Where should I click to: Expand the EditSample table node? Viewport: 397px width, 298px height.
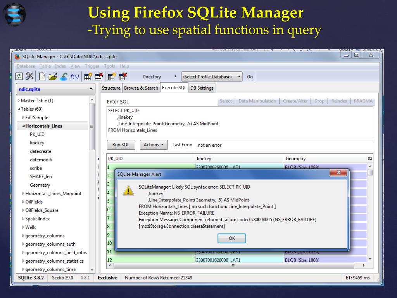point(23,118)
